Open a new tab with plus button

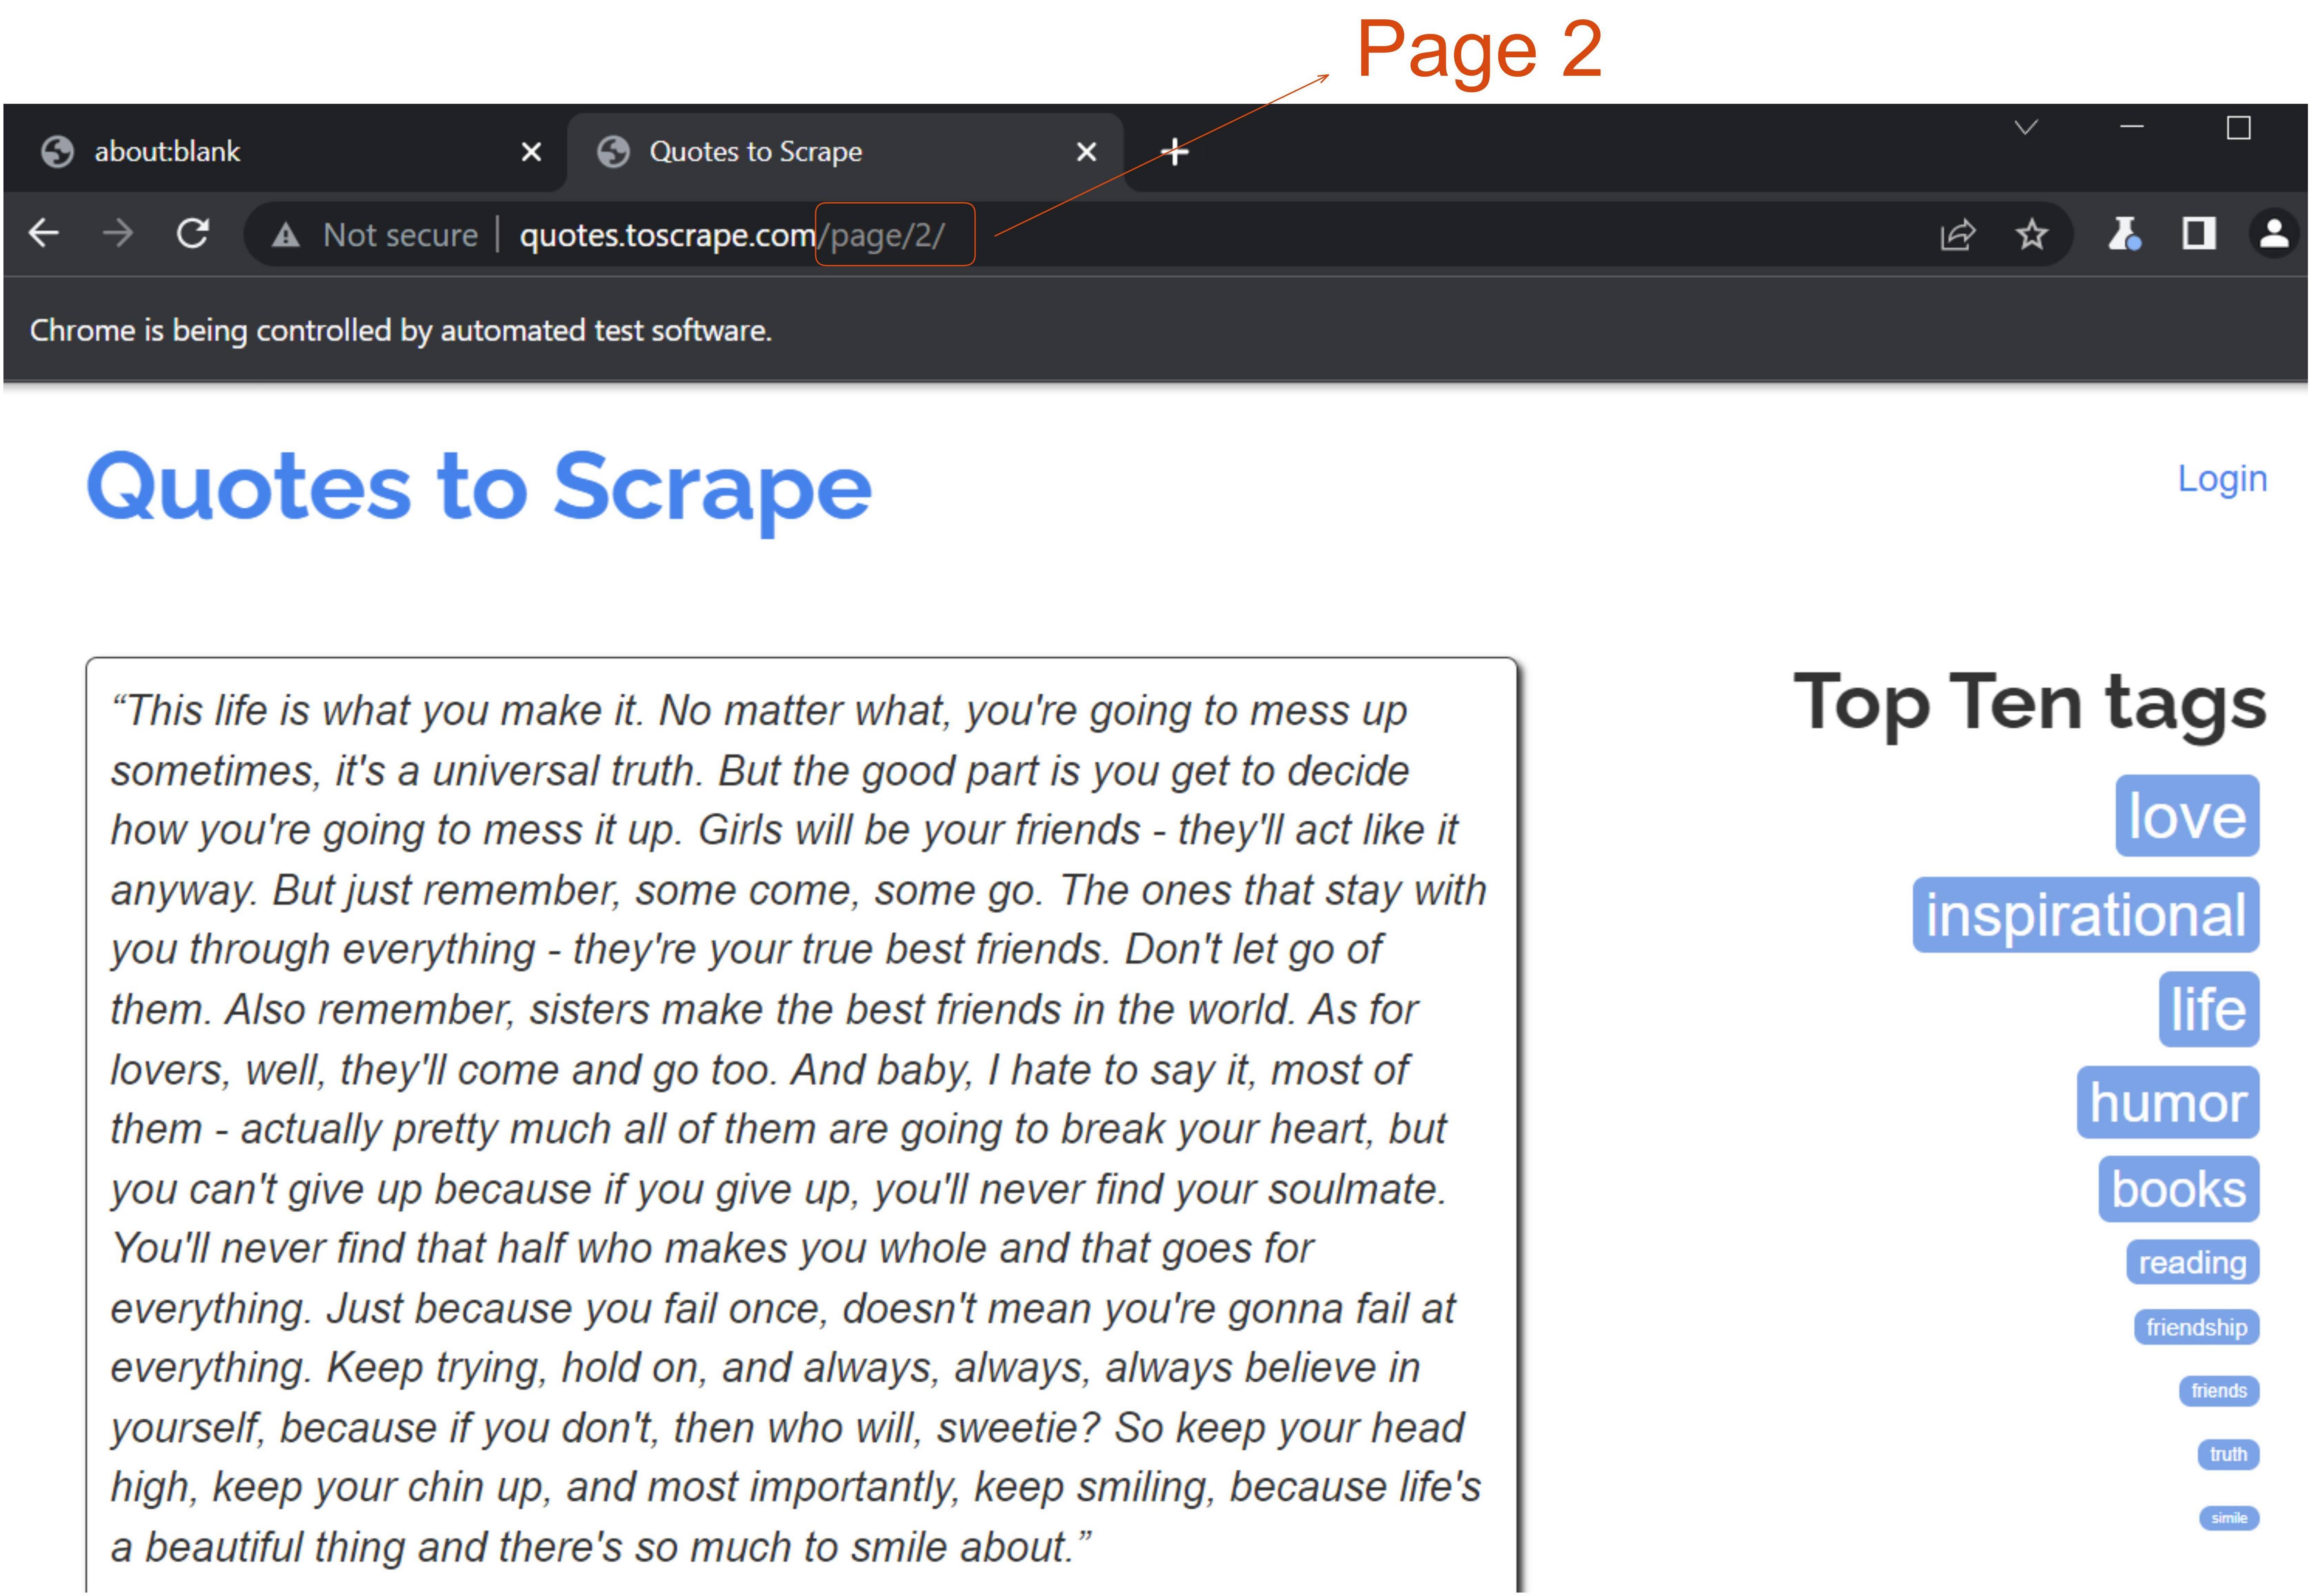1174,152
